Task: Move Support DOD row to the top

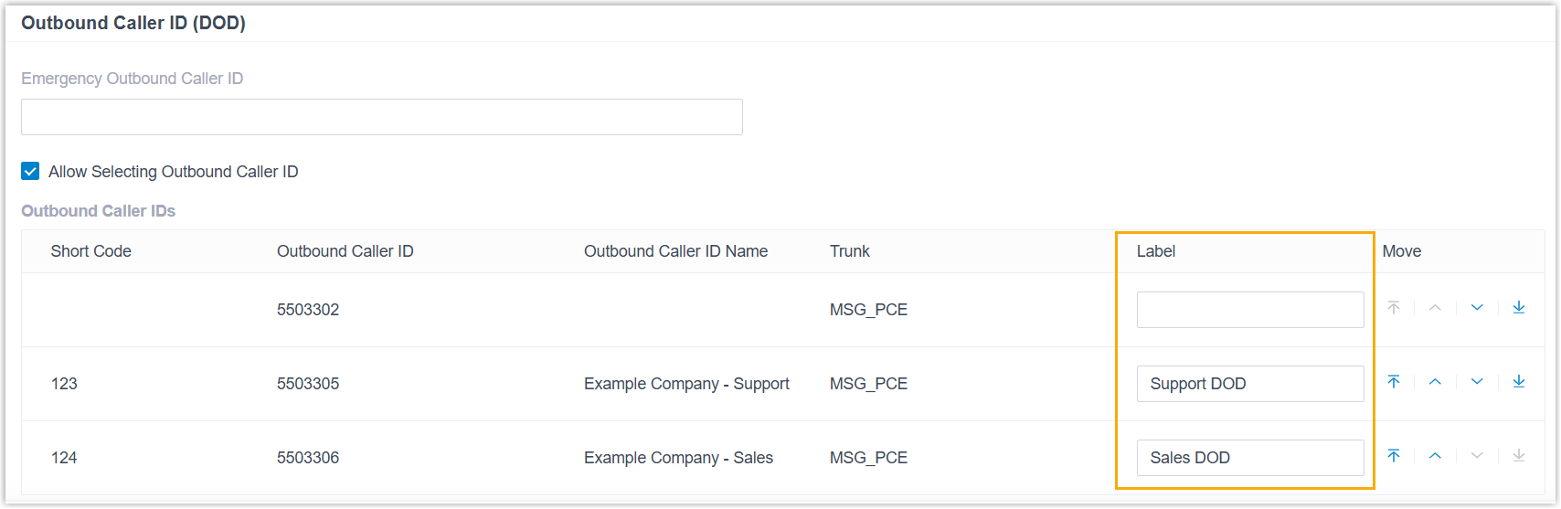Action: point(1394,382)
